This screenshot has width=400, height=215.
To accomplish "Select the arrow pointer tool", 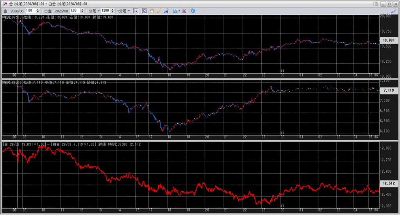I will 145,11.
